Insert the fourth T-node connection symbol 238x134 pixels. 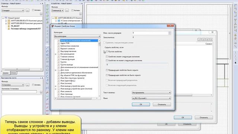pos(235,31)
